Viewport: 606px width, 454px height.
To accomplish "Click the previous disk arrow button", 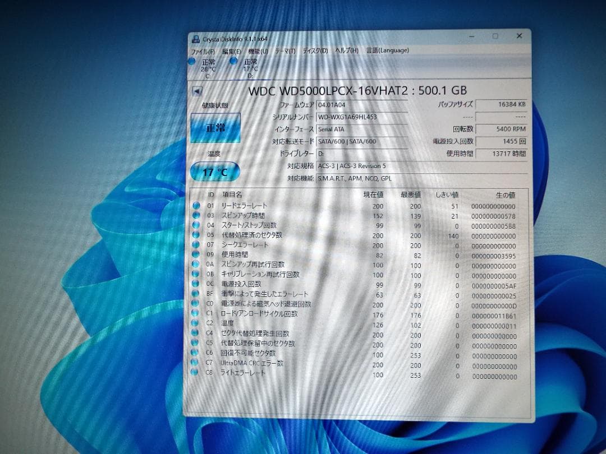I will pyautogui.click(x=198, y=90).
